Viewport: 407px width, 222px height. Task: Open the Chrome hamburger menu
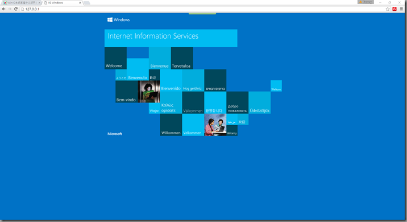401,9
